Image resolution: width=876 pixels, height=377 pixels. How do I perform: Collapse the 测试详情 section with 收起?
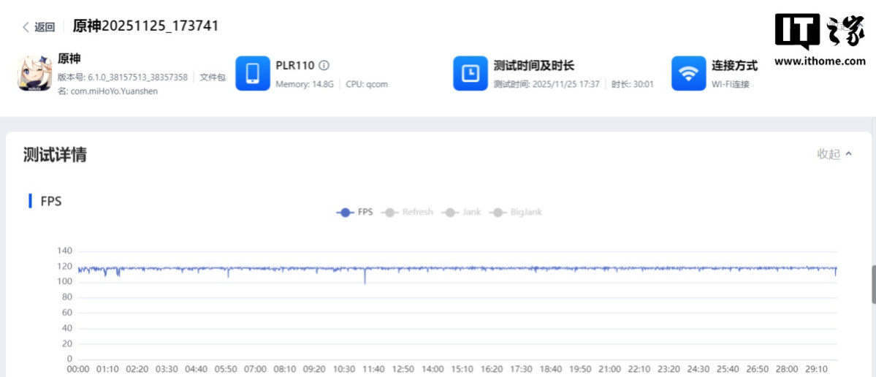[x=829, y=154]
